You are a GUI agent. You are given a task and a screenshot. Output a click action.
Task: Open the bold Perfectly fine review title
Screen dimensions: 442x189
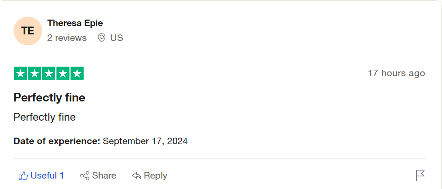coord(49,98)
